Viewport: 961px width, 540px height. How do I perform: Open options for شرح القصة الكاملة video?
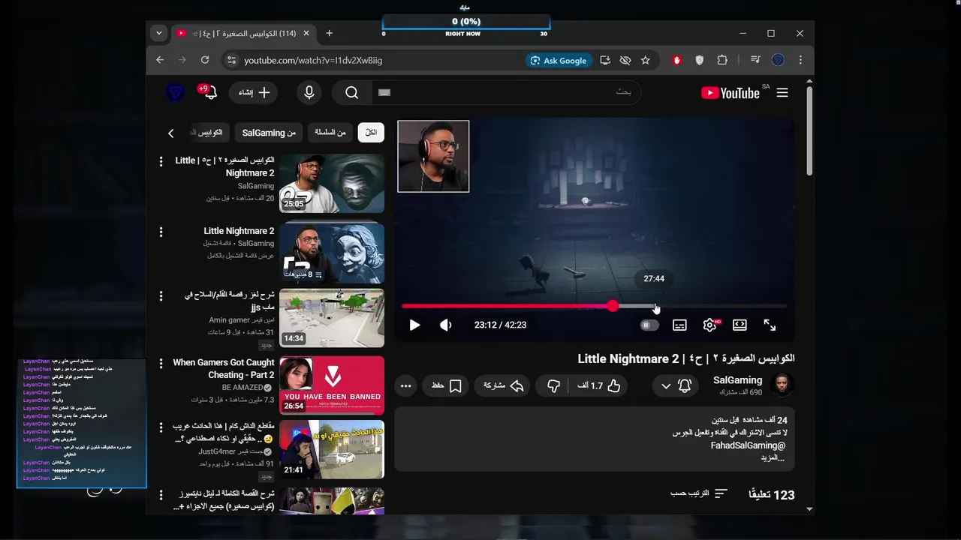coord(161,495)
